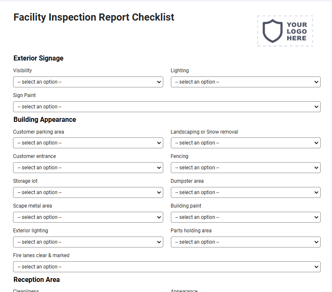This screenshot has height=292, width=332.
Task: Open the Visibility dropdown
Action: pyautogui.click(x=88, y=82)
